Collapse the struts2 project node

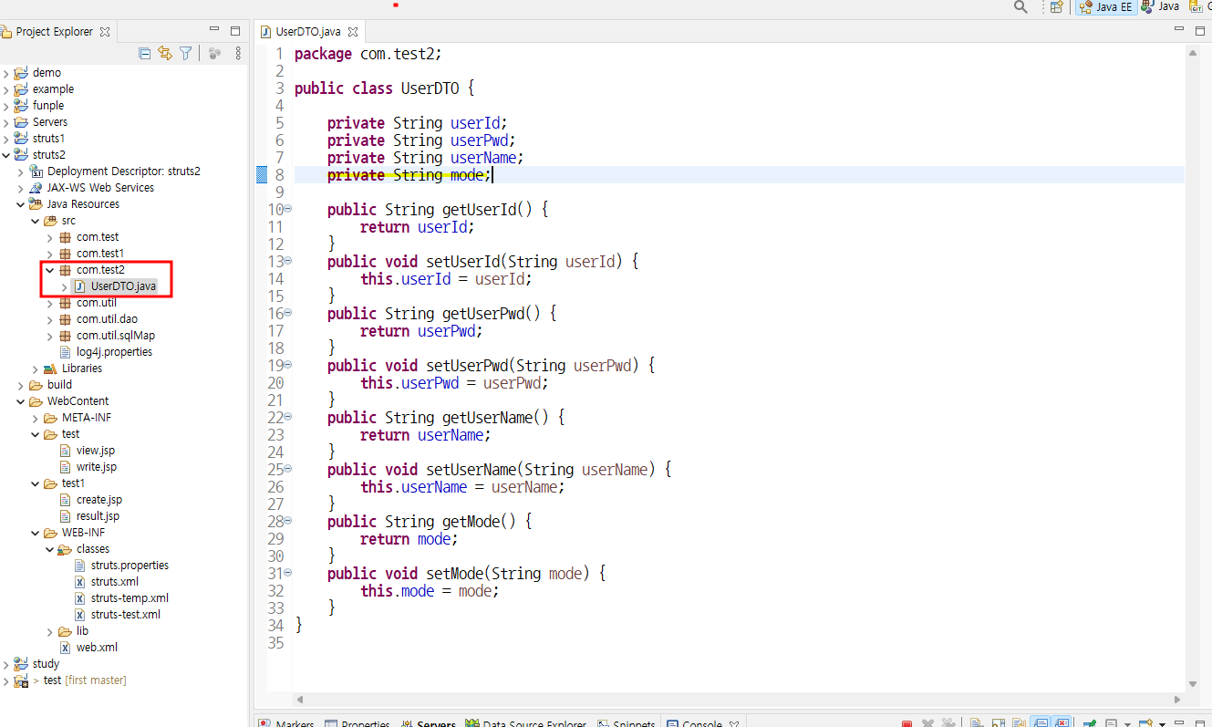[x=5, y=155]
